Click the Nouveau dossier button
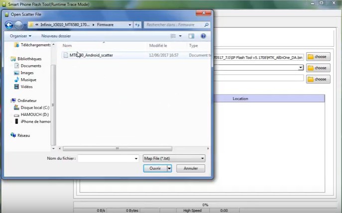The height and width of the screenshot is (213, 342). tap(56, 36)
